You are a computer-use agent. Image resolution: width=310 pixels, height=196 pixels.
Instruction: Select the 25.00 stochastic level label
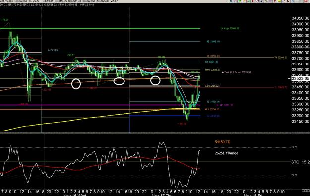tap(294, 147)
